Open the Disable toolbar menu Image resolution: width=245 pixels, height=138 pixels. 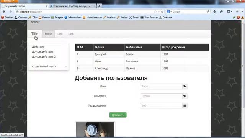7,18
